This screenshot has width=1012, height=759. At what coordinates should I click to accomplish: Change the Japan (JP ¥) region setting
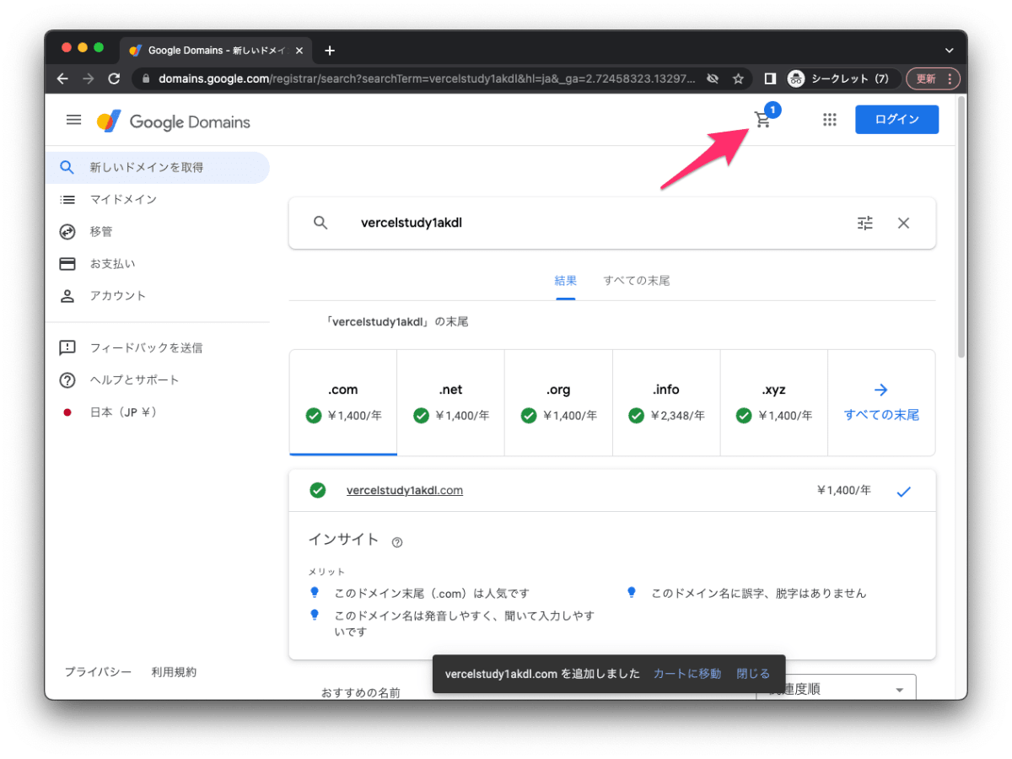click(158, 412)
